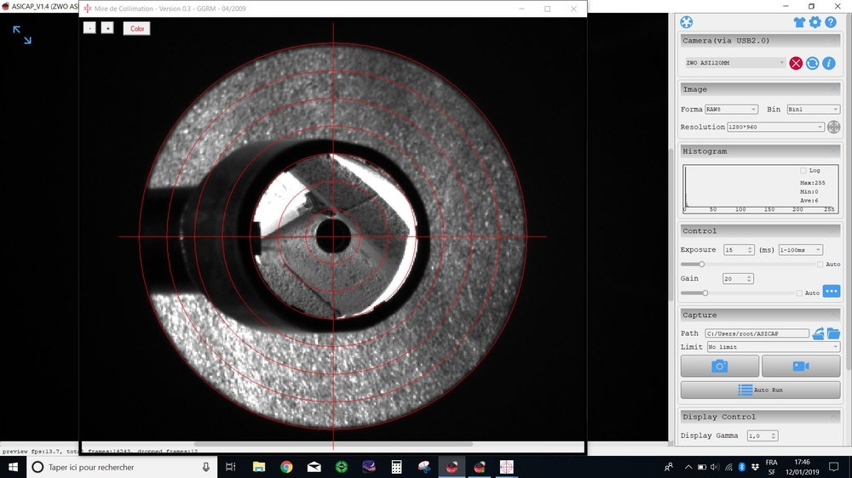
Task: Click the clock showing 17:46 12/01/2019
Action: pos(802,467)
